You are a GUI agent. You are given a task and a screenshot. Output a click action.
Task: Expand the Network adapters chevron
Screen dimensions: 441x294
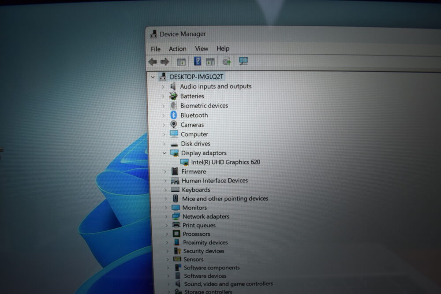tap(166, 216)
